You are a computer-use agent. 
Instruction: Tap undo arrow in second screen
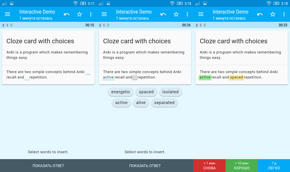tap(163, 14)
